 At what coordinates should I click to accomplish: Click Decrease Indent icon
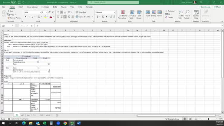(69, 17)
